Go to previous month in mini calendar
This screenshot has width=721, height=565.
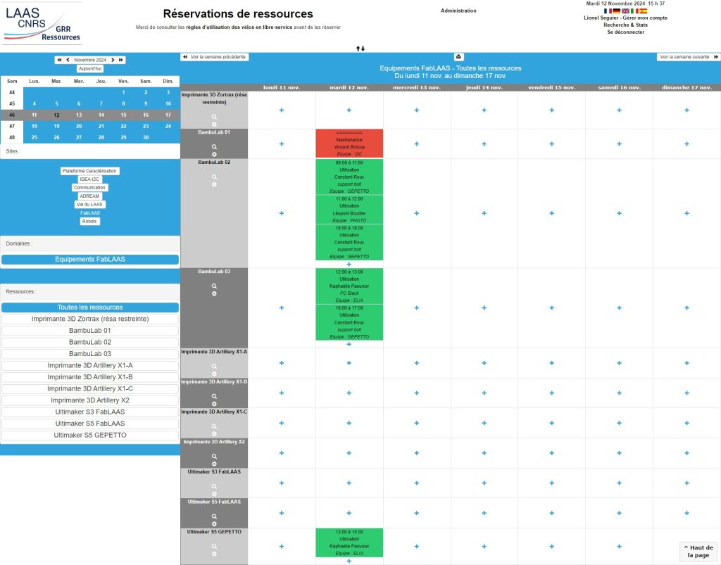(x=68, y=60)
